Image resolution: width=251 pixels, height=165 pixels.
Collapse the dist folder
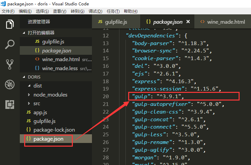click(x=29, y=86)
